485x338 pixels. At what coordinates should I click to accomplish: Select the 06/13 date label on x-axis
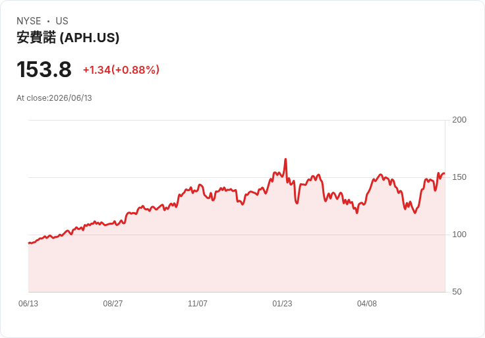[28, 304]
